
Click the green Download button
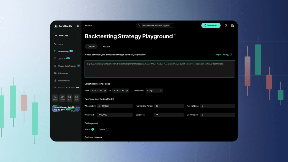point(211,26)
